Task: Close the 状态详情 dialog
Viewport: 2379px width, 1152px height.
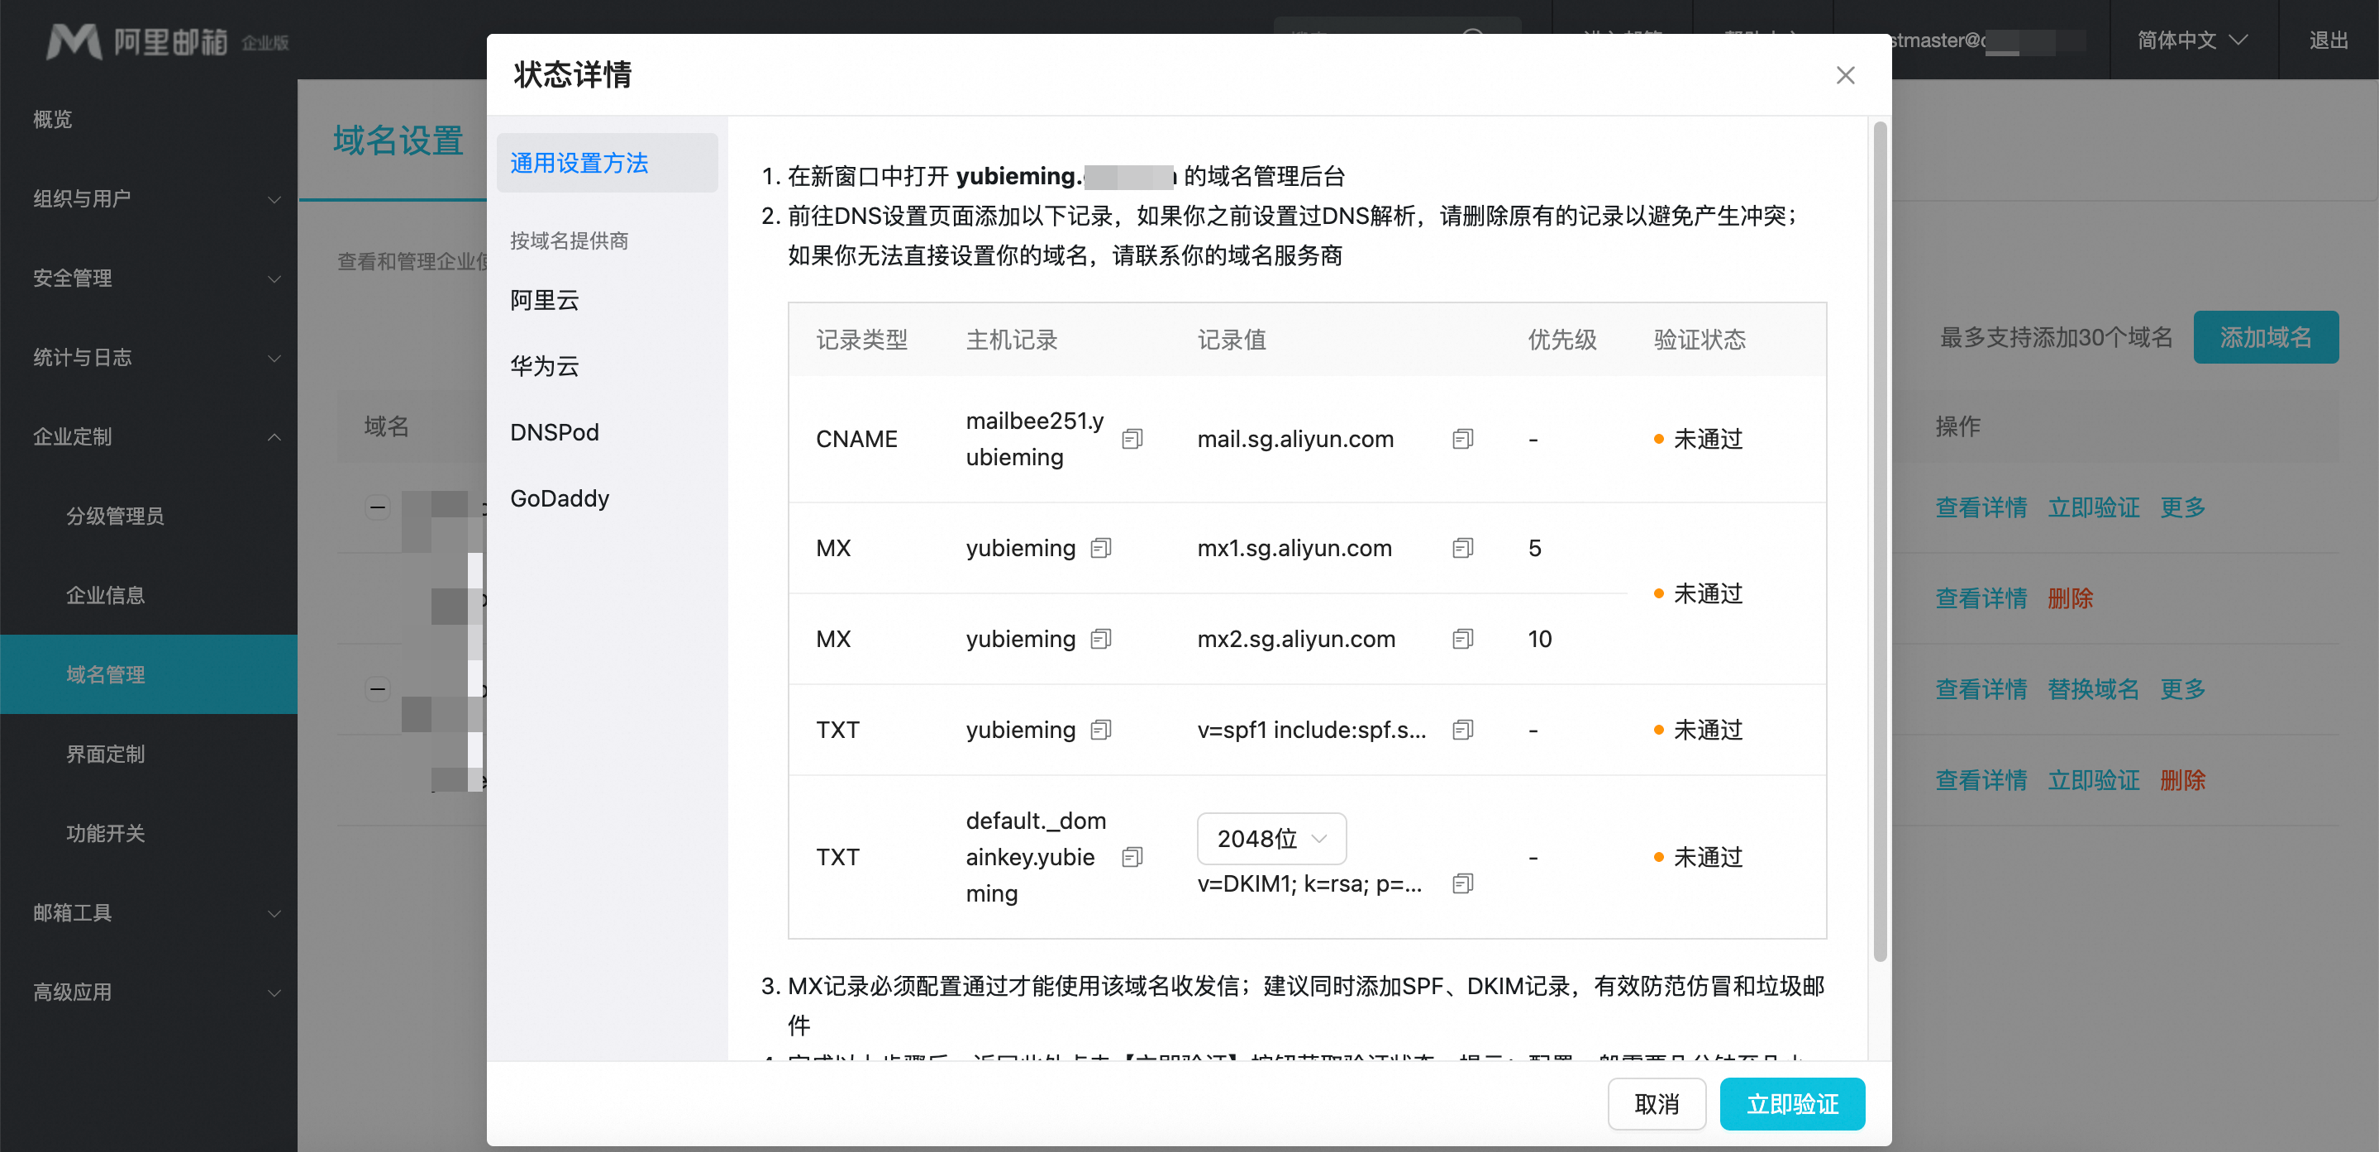Action: 1844,76
